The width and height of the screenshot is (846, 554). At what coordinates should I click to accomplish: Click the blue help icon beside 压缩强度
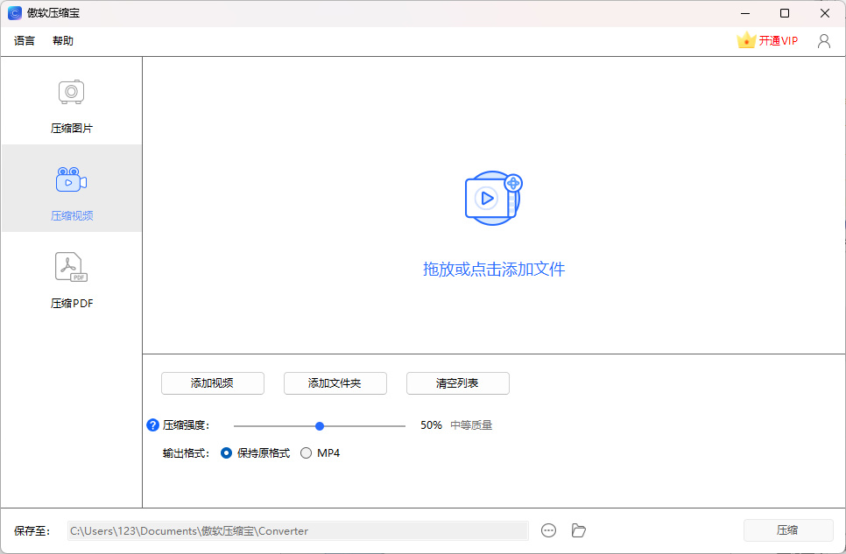(152, 424)
